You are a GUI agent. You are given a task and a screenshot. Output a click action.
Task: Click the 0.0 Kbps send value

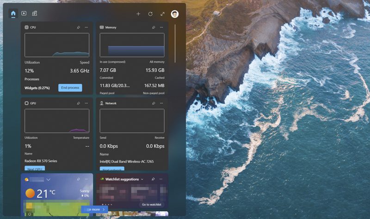click(x=109, y=146)
